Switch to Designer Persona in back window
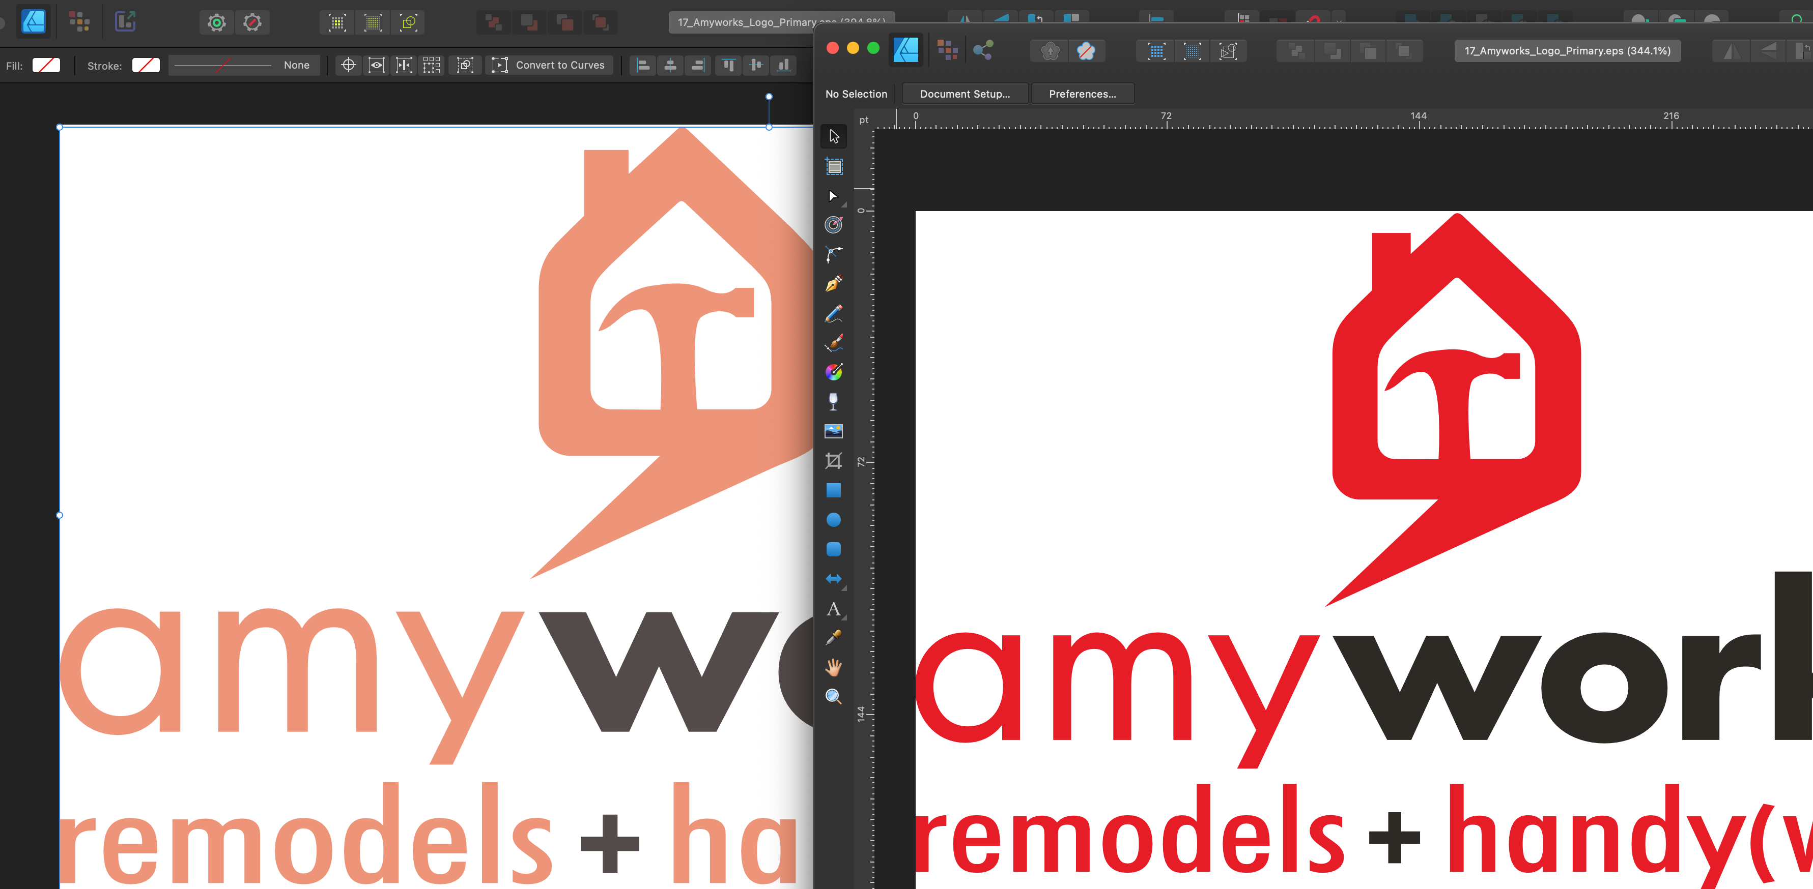The image size is (1813, 889). point(33,22)
